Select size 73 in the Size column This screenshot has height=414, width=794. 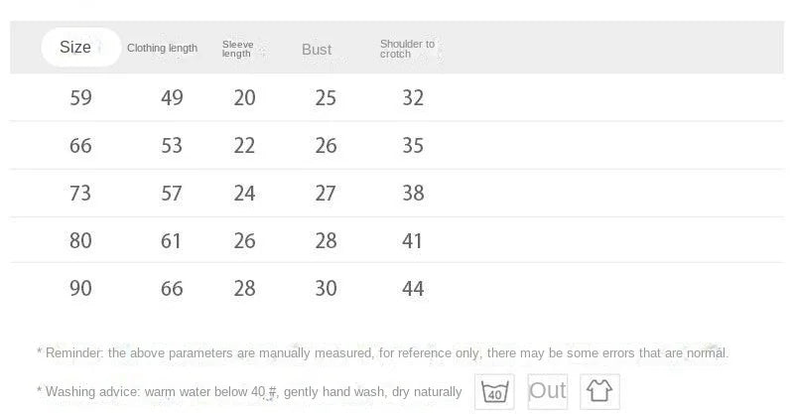[80, 193]
